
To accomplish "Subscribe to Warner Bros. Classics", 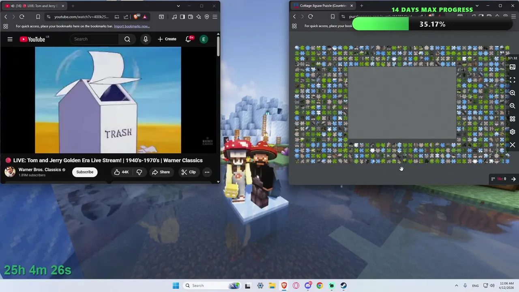I will point(85,172).
